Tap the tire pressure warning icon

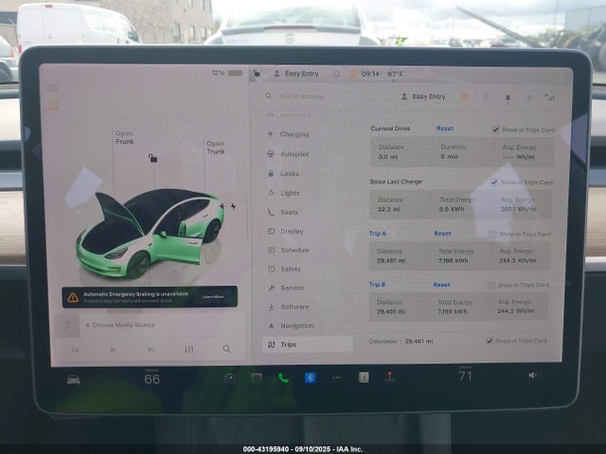tap(54, 105)
